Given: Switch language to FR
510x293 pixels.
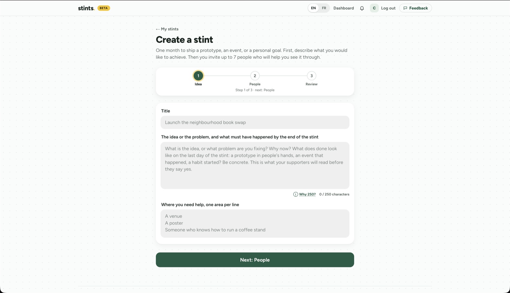Looking at the screenshot, I should (324, 8).
